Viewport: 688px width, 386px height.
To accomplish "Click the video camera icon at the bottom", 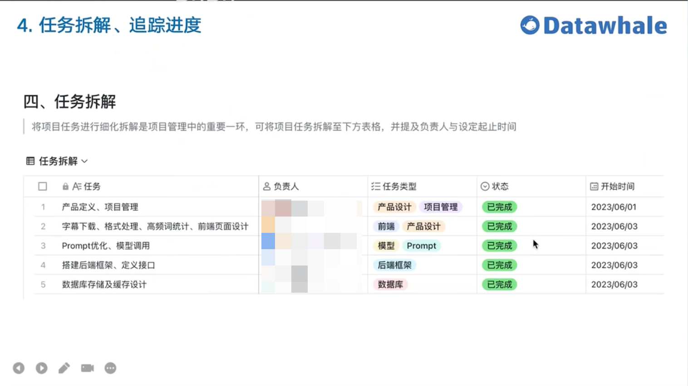I will (87, 368).
